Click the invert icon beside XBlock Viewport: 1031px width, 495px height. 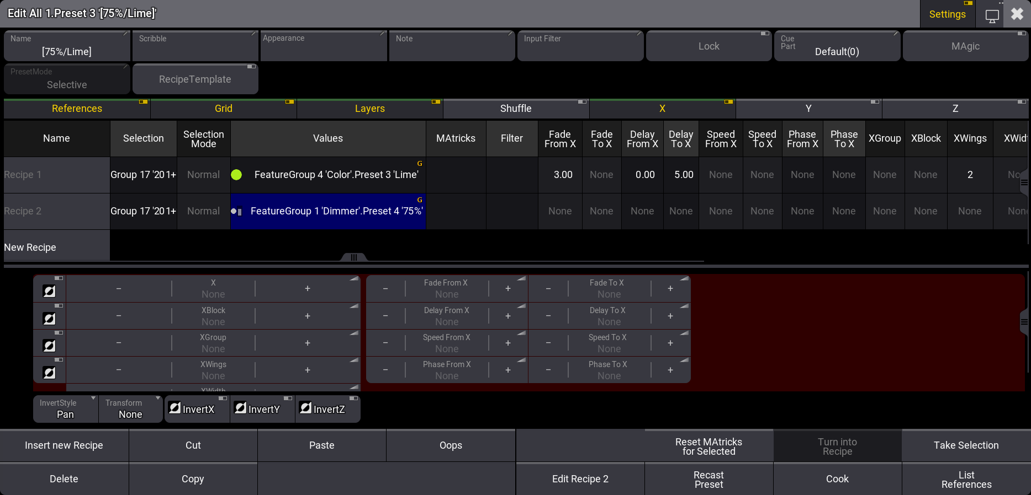[49, 318]
